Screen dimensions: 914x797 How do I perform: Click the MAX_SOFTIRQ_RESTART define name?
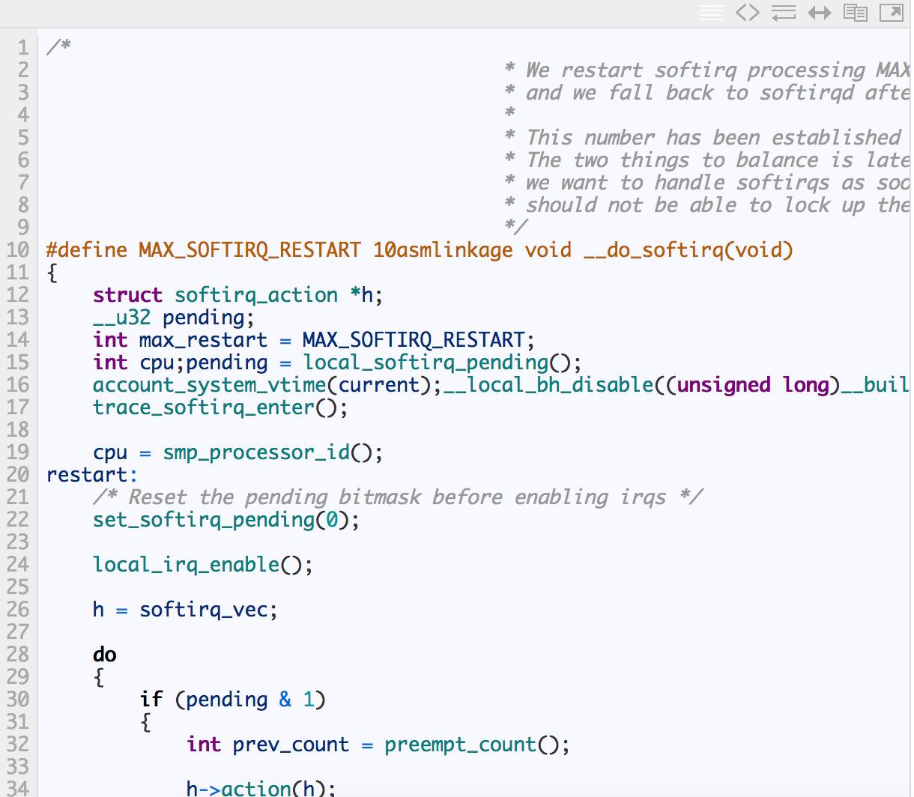249,250
